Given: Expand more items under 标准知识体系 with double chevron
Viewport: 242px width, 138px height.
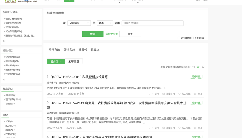Looking at the screenshot, I should coord(4,41).
